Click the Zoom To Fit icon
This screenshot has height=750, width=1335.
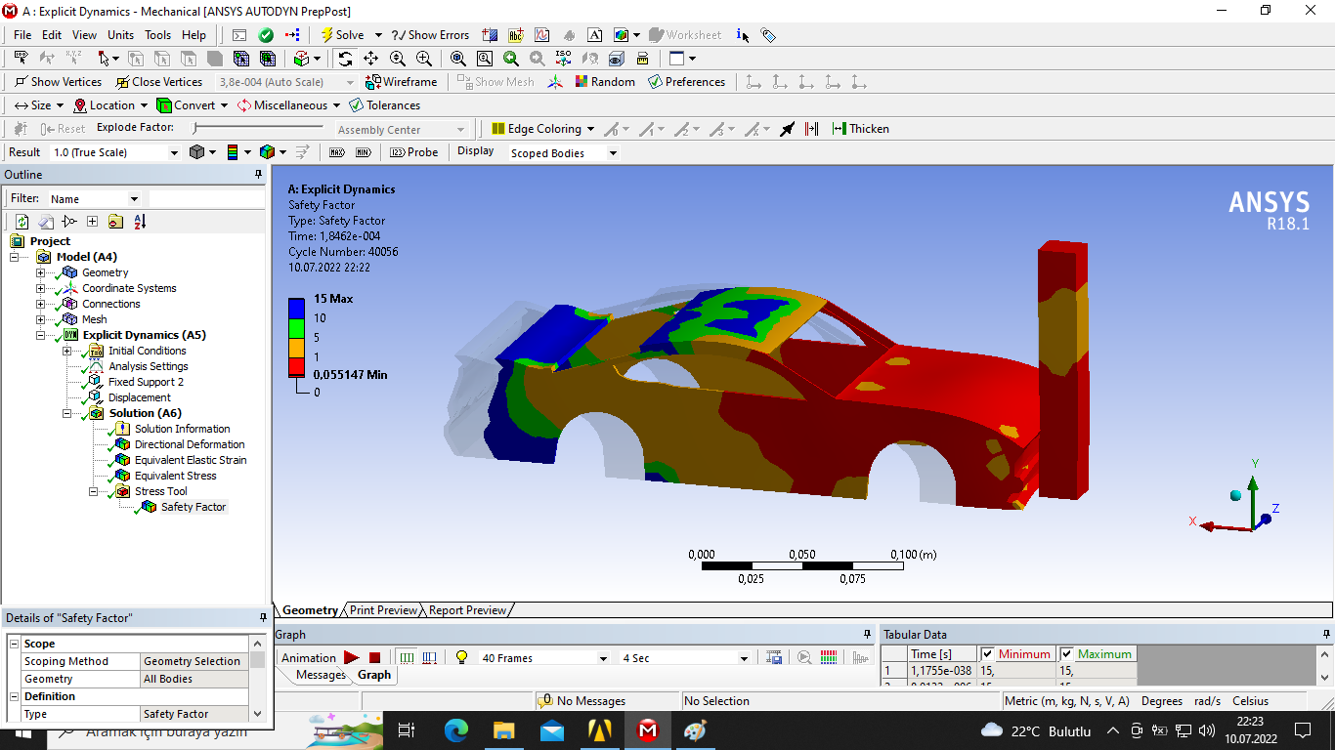tap(458, 59)
